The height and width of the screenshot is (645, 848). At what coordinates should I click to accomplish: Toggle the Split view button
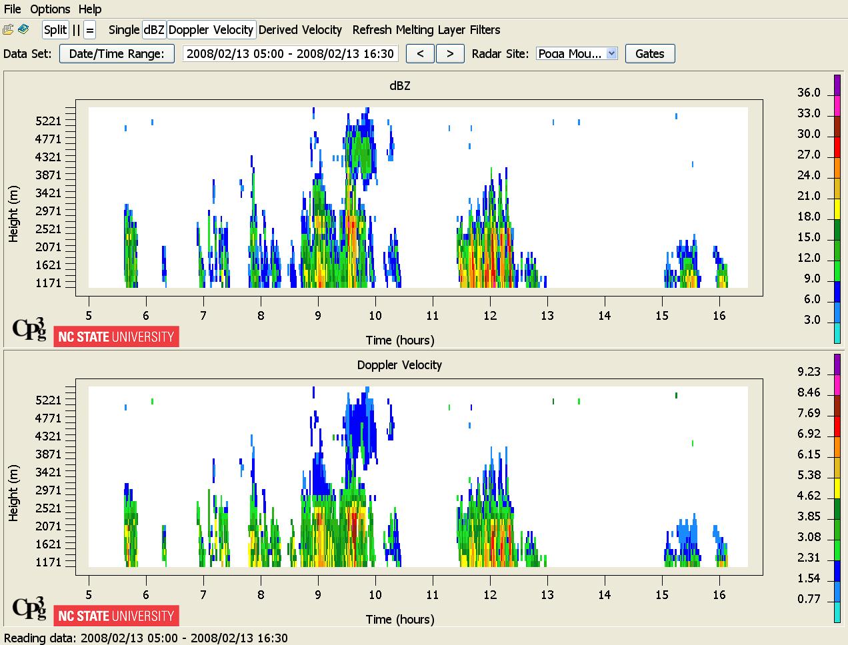pos(55,30)
